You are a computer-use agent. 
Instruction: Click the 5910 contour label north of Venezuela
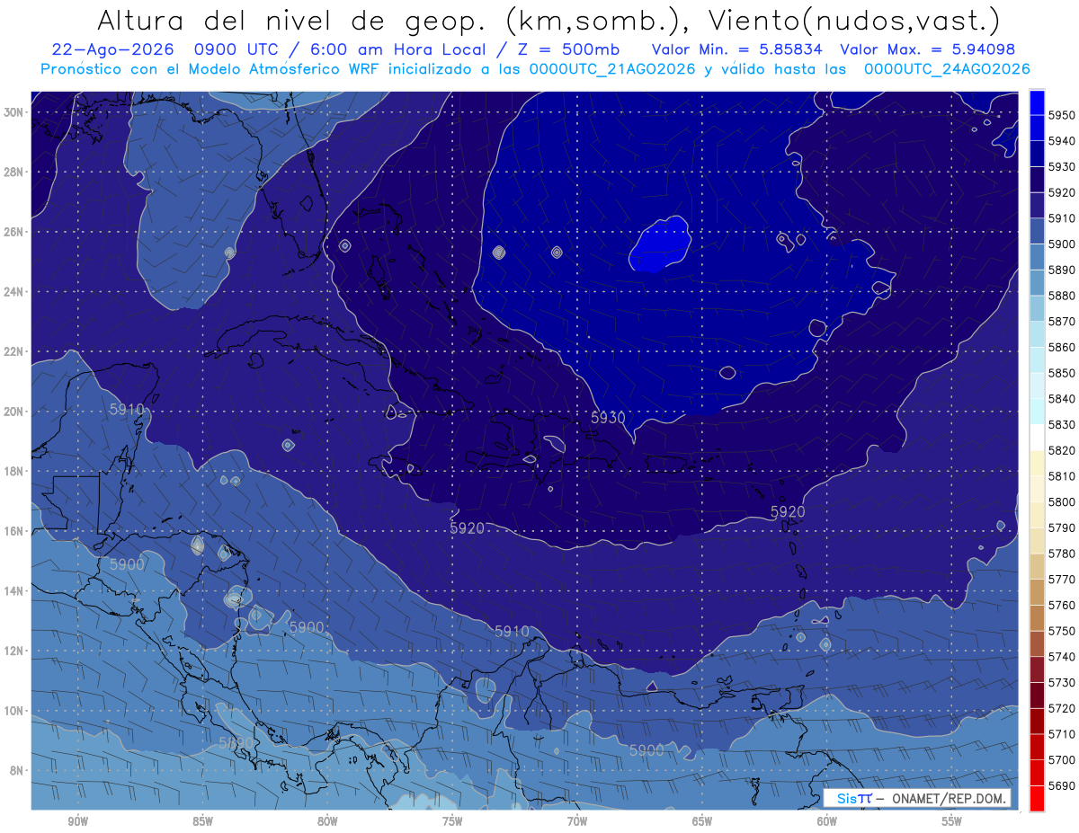pos(512,632)
